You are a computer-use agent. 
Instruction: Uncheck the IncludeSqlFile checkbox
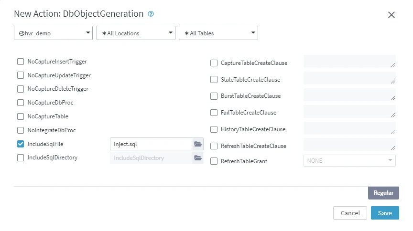(21, 144)
